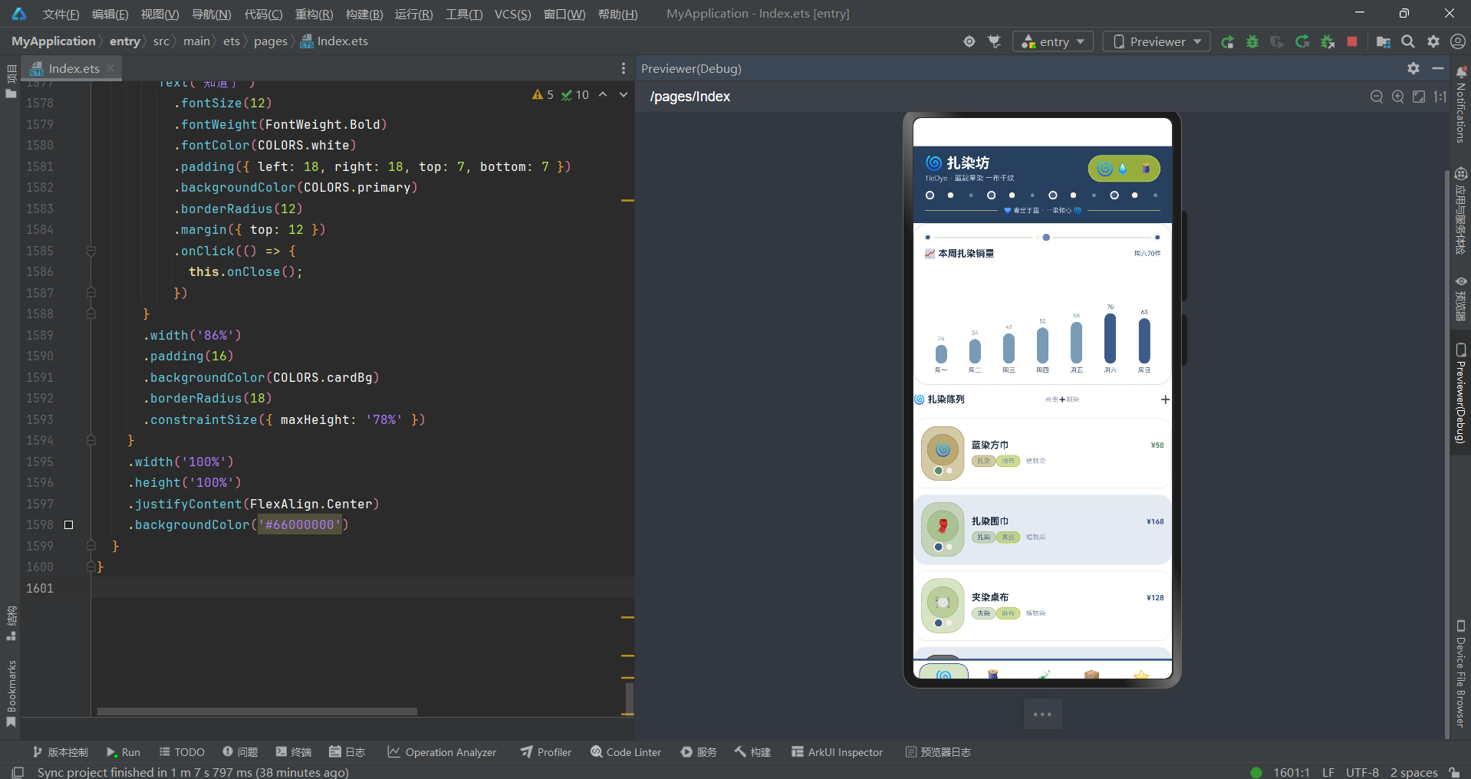Click MyApplication breadcrumb
1471x779 pixels.
(x=53, y=41)
